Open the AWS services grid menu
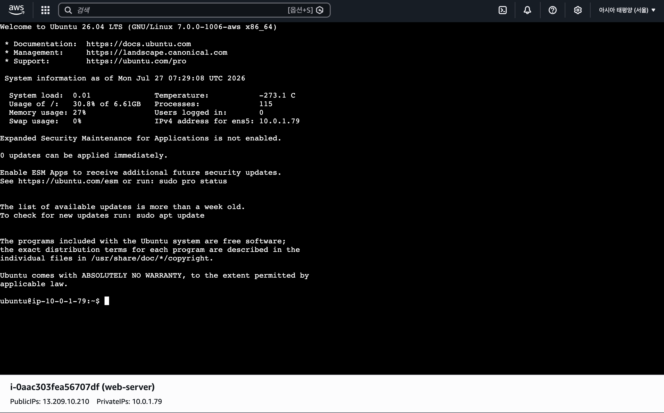Screen dimensions: 664x413 [x=45, y=10]
